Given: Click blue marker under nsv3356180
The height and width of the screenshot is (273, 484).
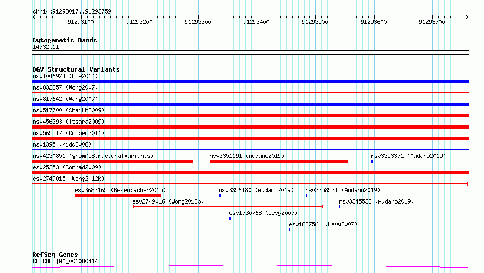Looking at the screenshot, I should 220,195.
